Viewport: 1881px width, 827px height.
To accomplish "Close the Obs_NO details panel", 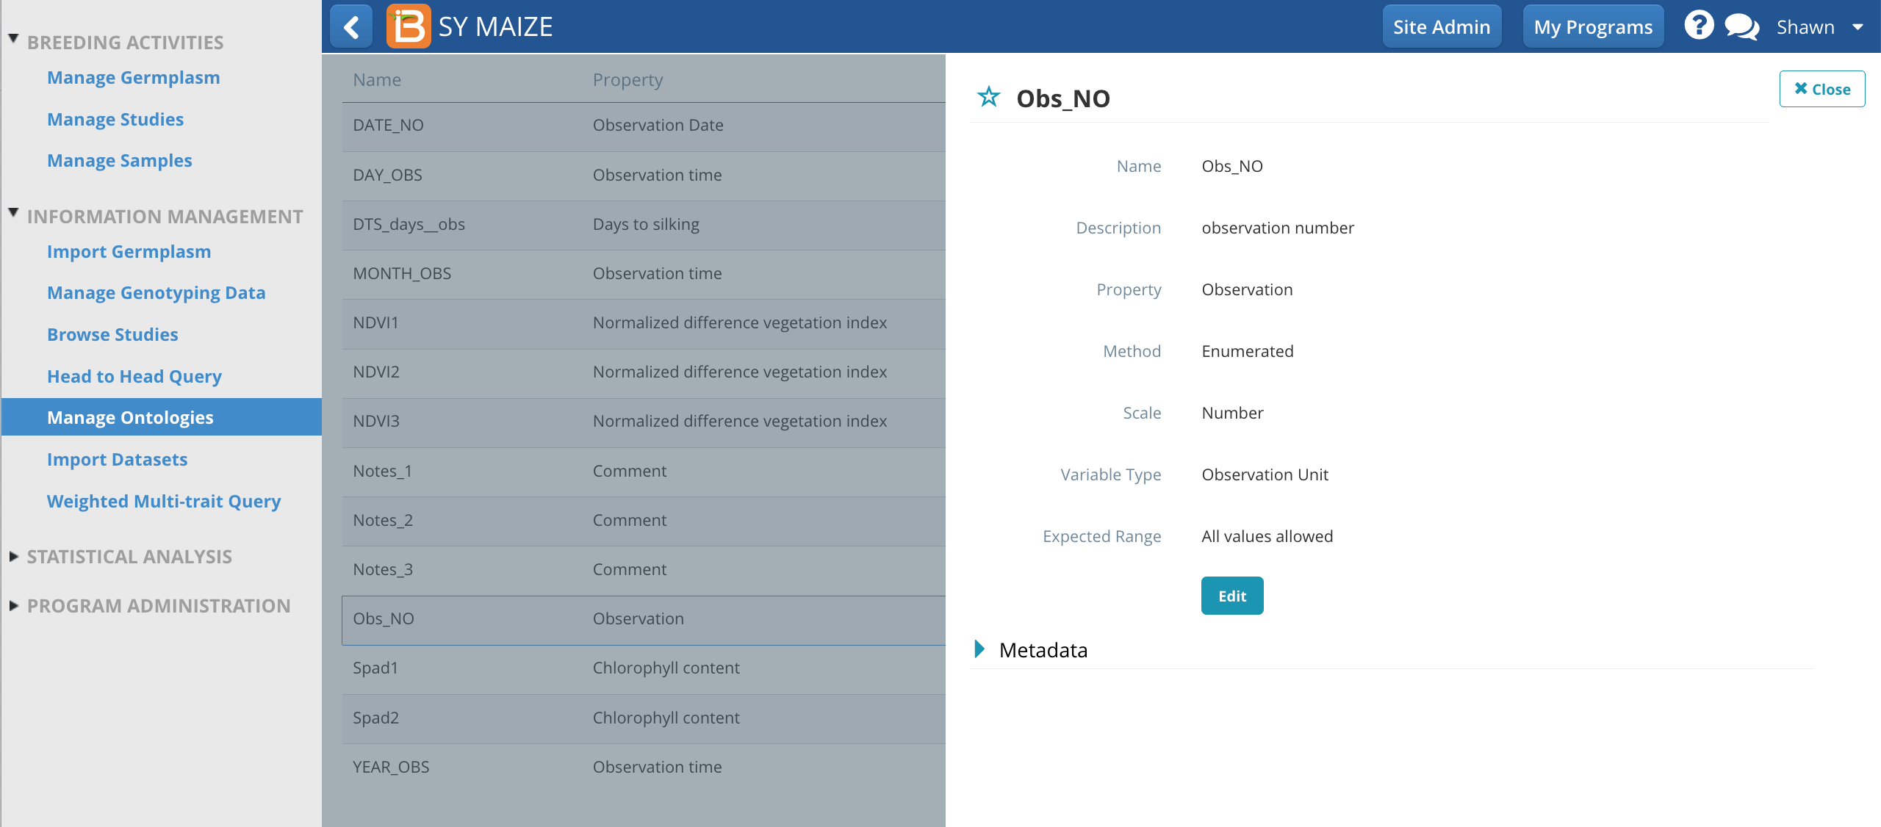I will point(1821,89).
